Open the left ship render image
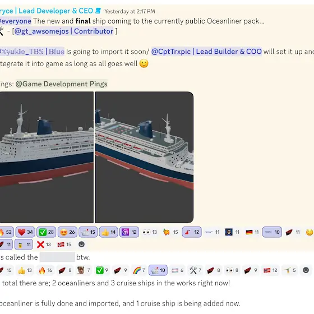Image resolution: width=314 pixels, height=314 pixels. [x=47, y=157]
